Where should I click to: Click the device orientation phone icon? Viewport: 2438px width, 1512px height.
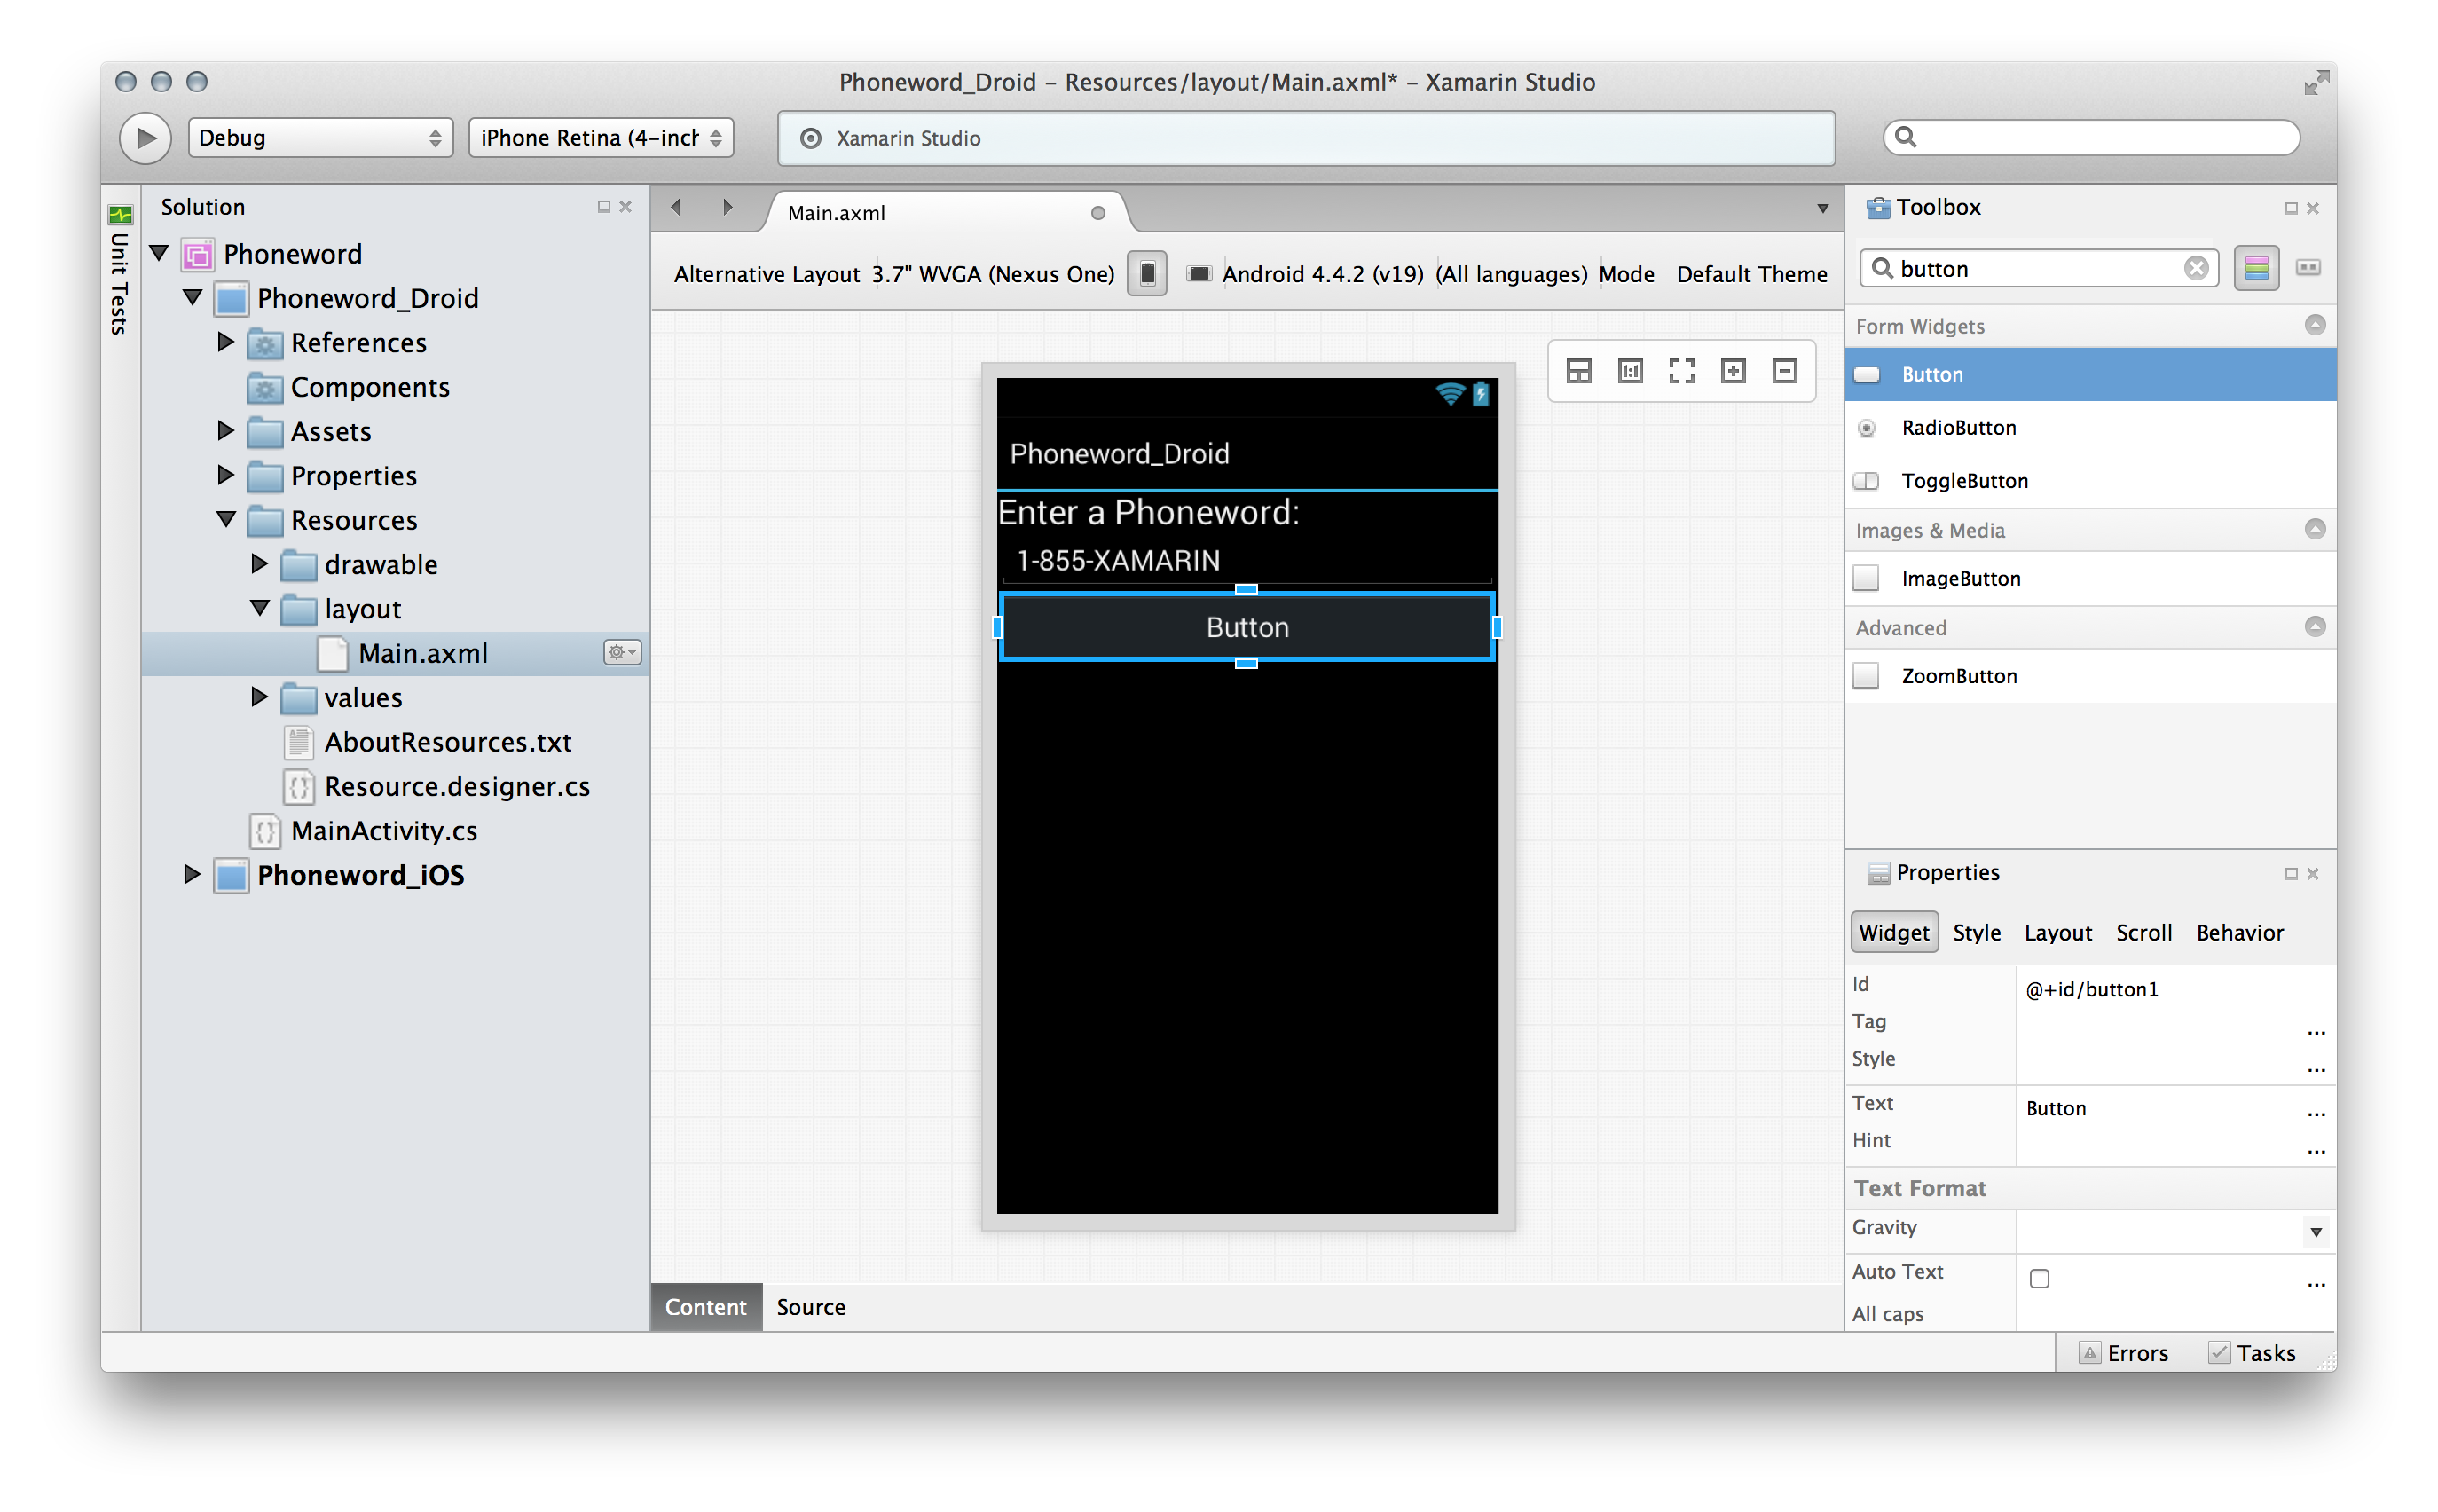pos(1147,274)
